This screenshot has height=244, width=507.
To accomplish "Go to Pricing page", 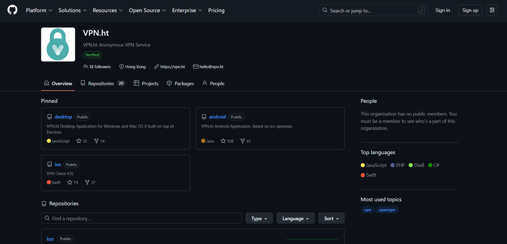I will coord(216,10).
